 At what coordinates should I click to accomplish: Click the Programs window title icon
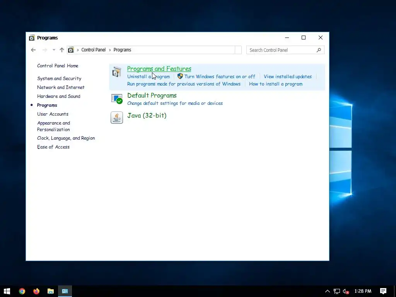pos(32,38)
